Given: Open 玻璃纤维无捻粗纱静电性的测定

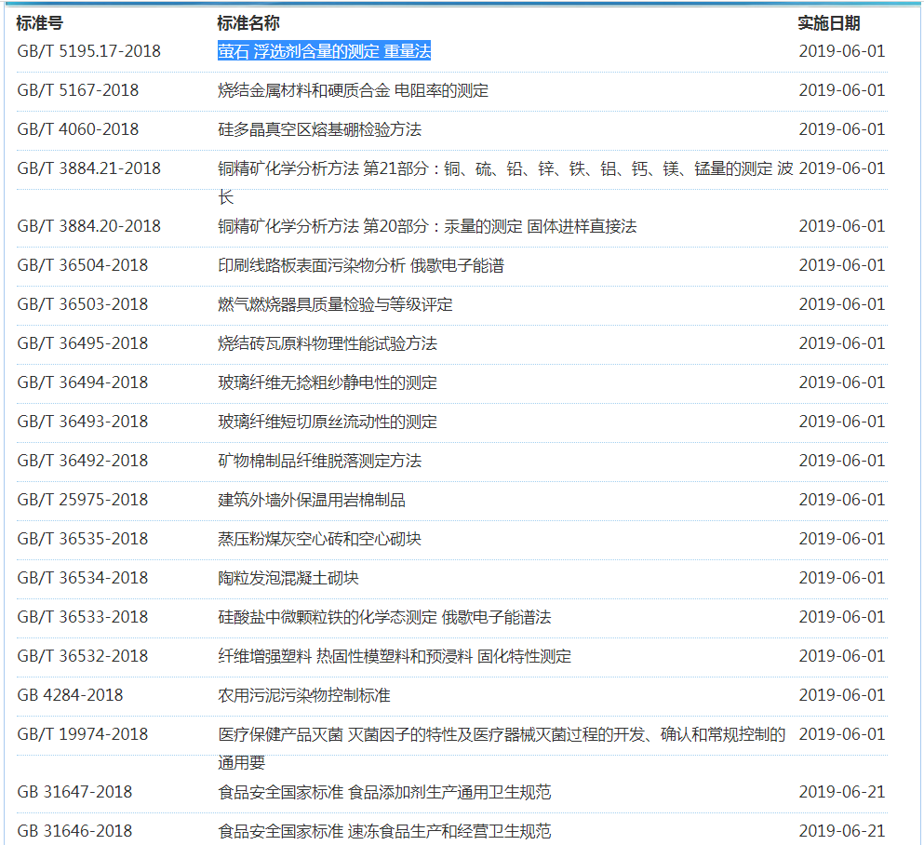Looking at the screenshot, I should click(327, 382).
